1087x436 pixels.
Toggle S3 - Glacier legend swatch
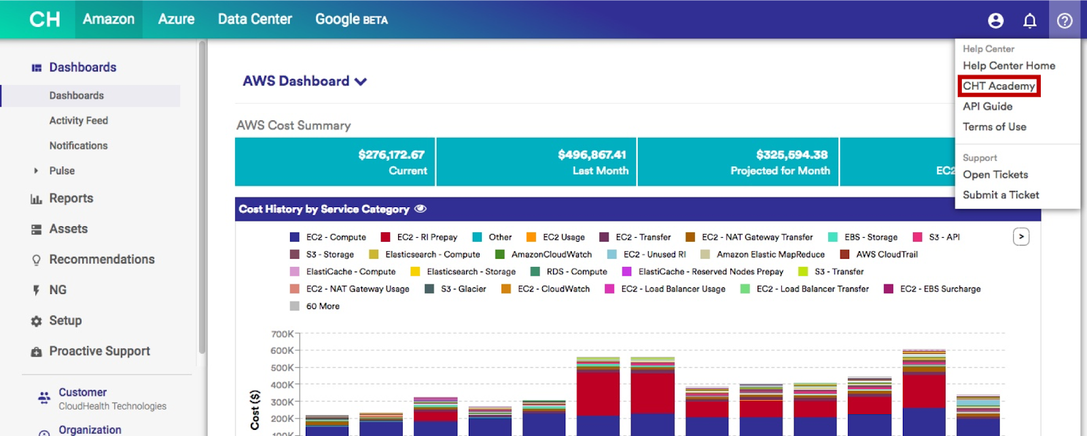coord(429,289)
